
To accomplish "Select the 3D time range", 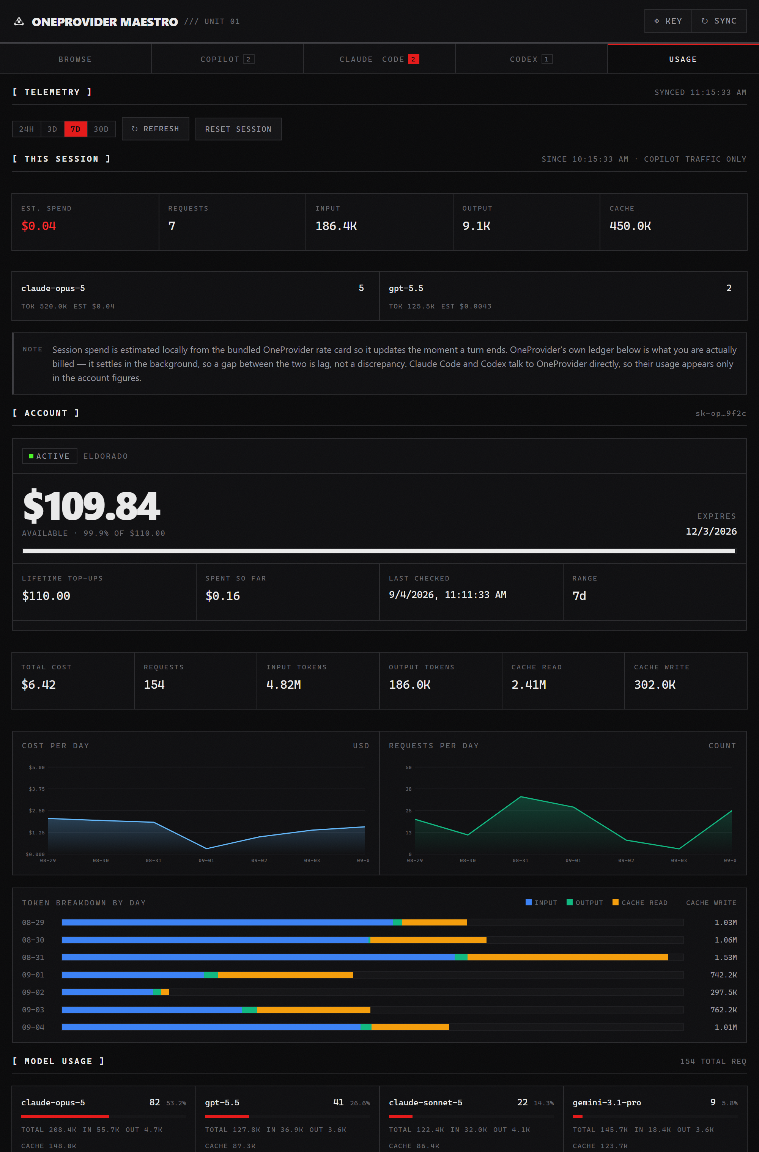I will (52, 129).
